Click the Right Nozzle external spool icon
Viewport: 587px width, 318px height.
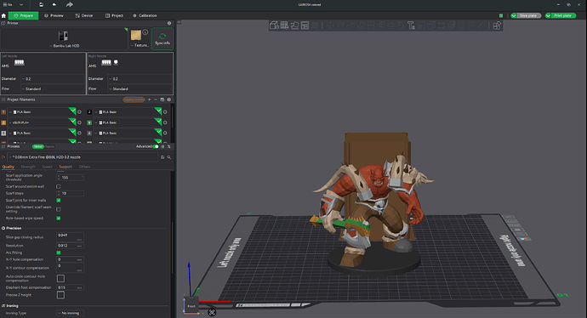pos(116,62)
